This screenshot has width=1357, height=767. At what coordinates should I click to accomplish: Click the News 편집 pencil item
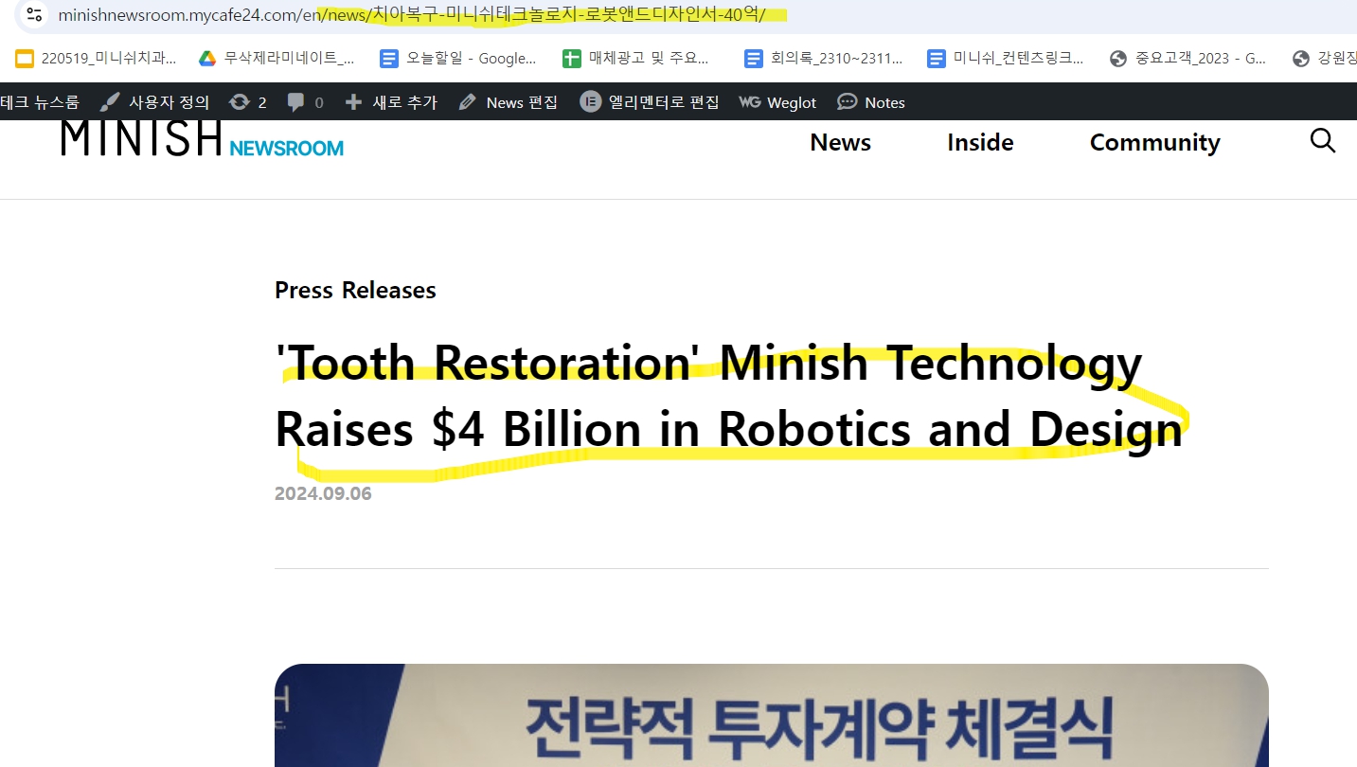point(509,102)
